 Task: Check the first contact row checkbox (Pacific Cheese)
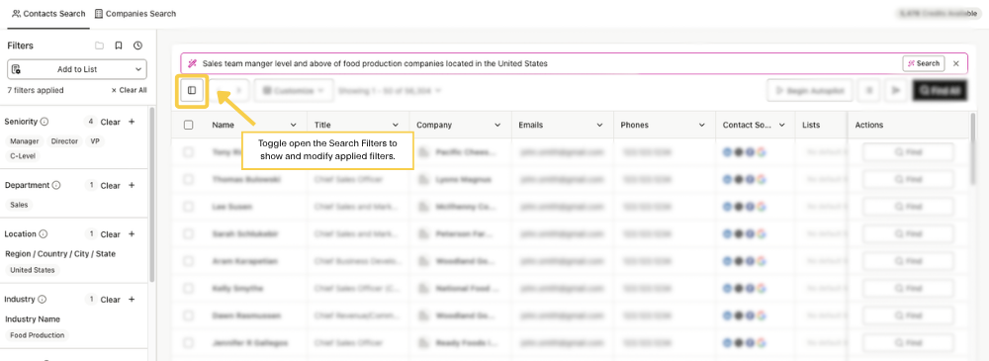(189, 152)
